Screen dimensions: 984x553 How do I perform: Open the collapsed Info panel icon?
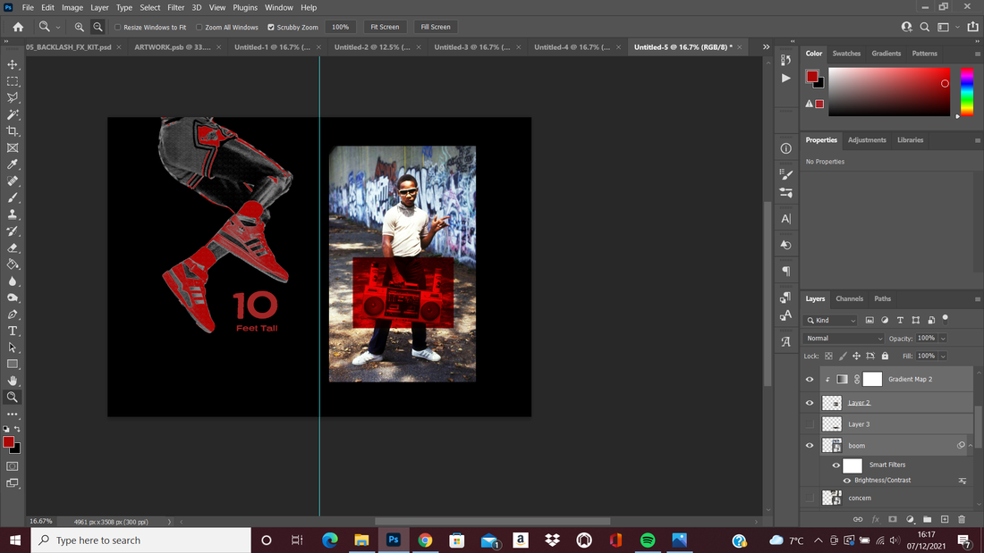coord(785,148)
